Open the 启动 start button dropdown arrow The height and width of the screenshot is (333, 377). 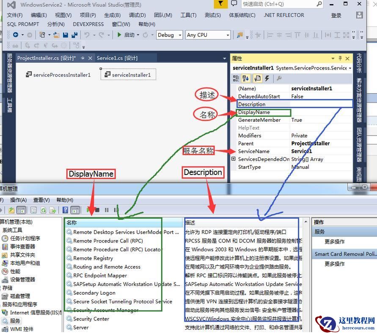pos(138,35)
